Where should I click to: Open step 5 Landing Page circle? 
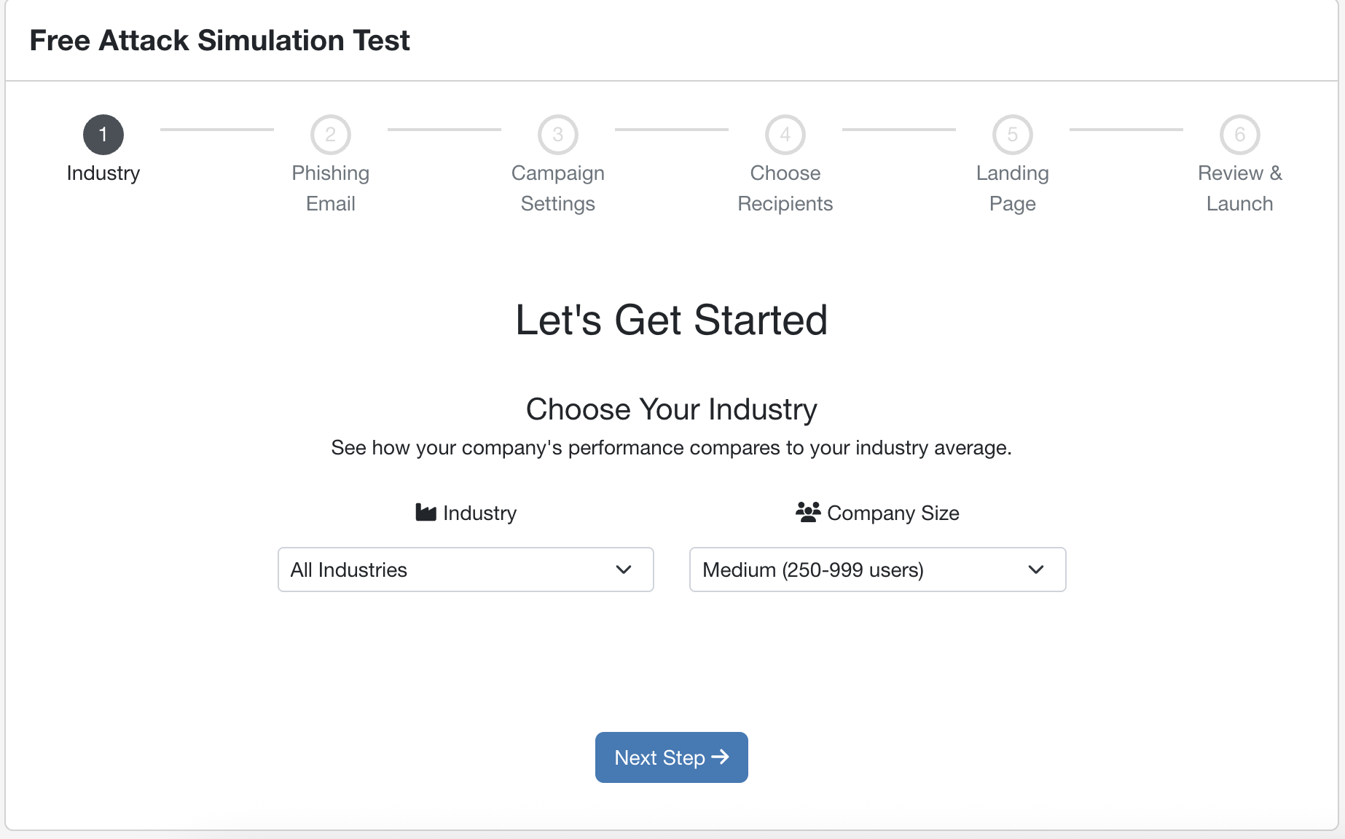1013,135
